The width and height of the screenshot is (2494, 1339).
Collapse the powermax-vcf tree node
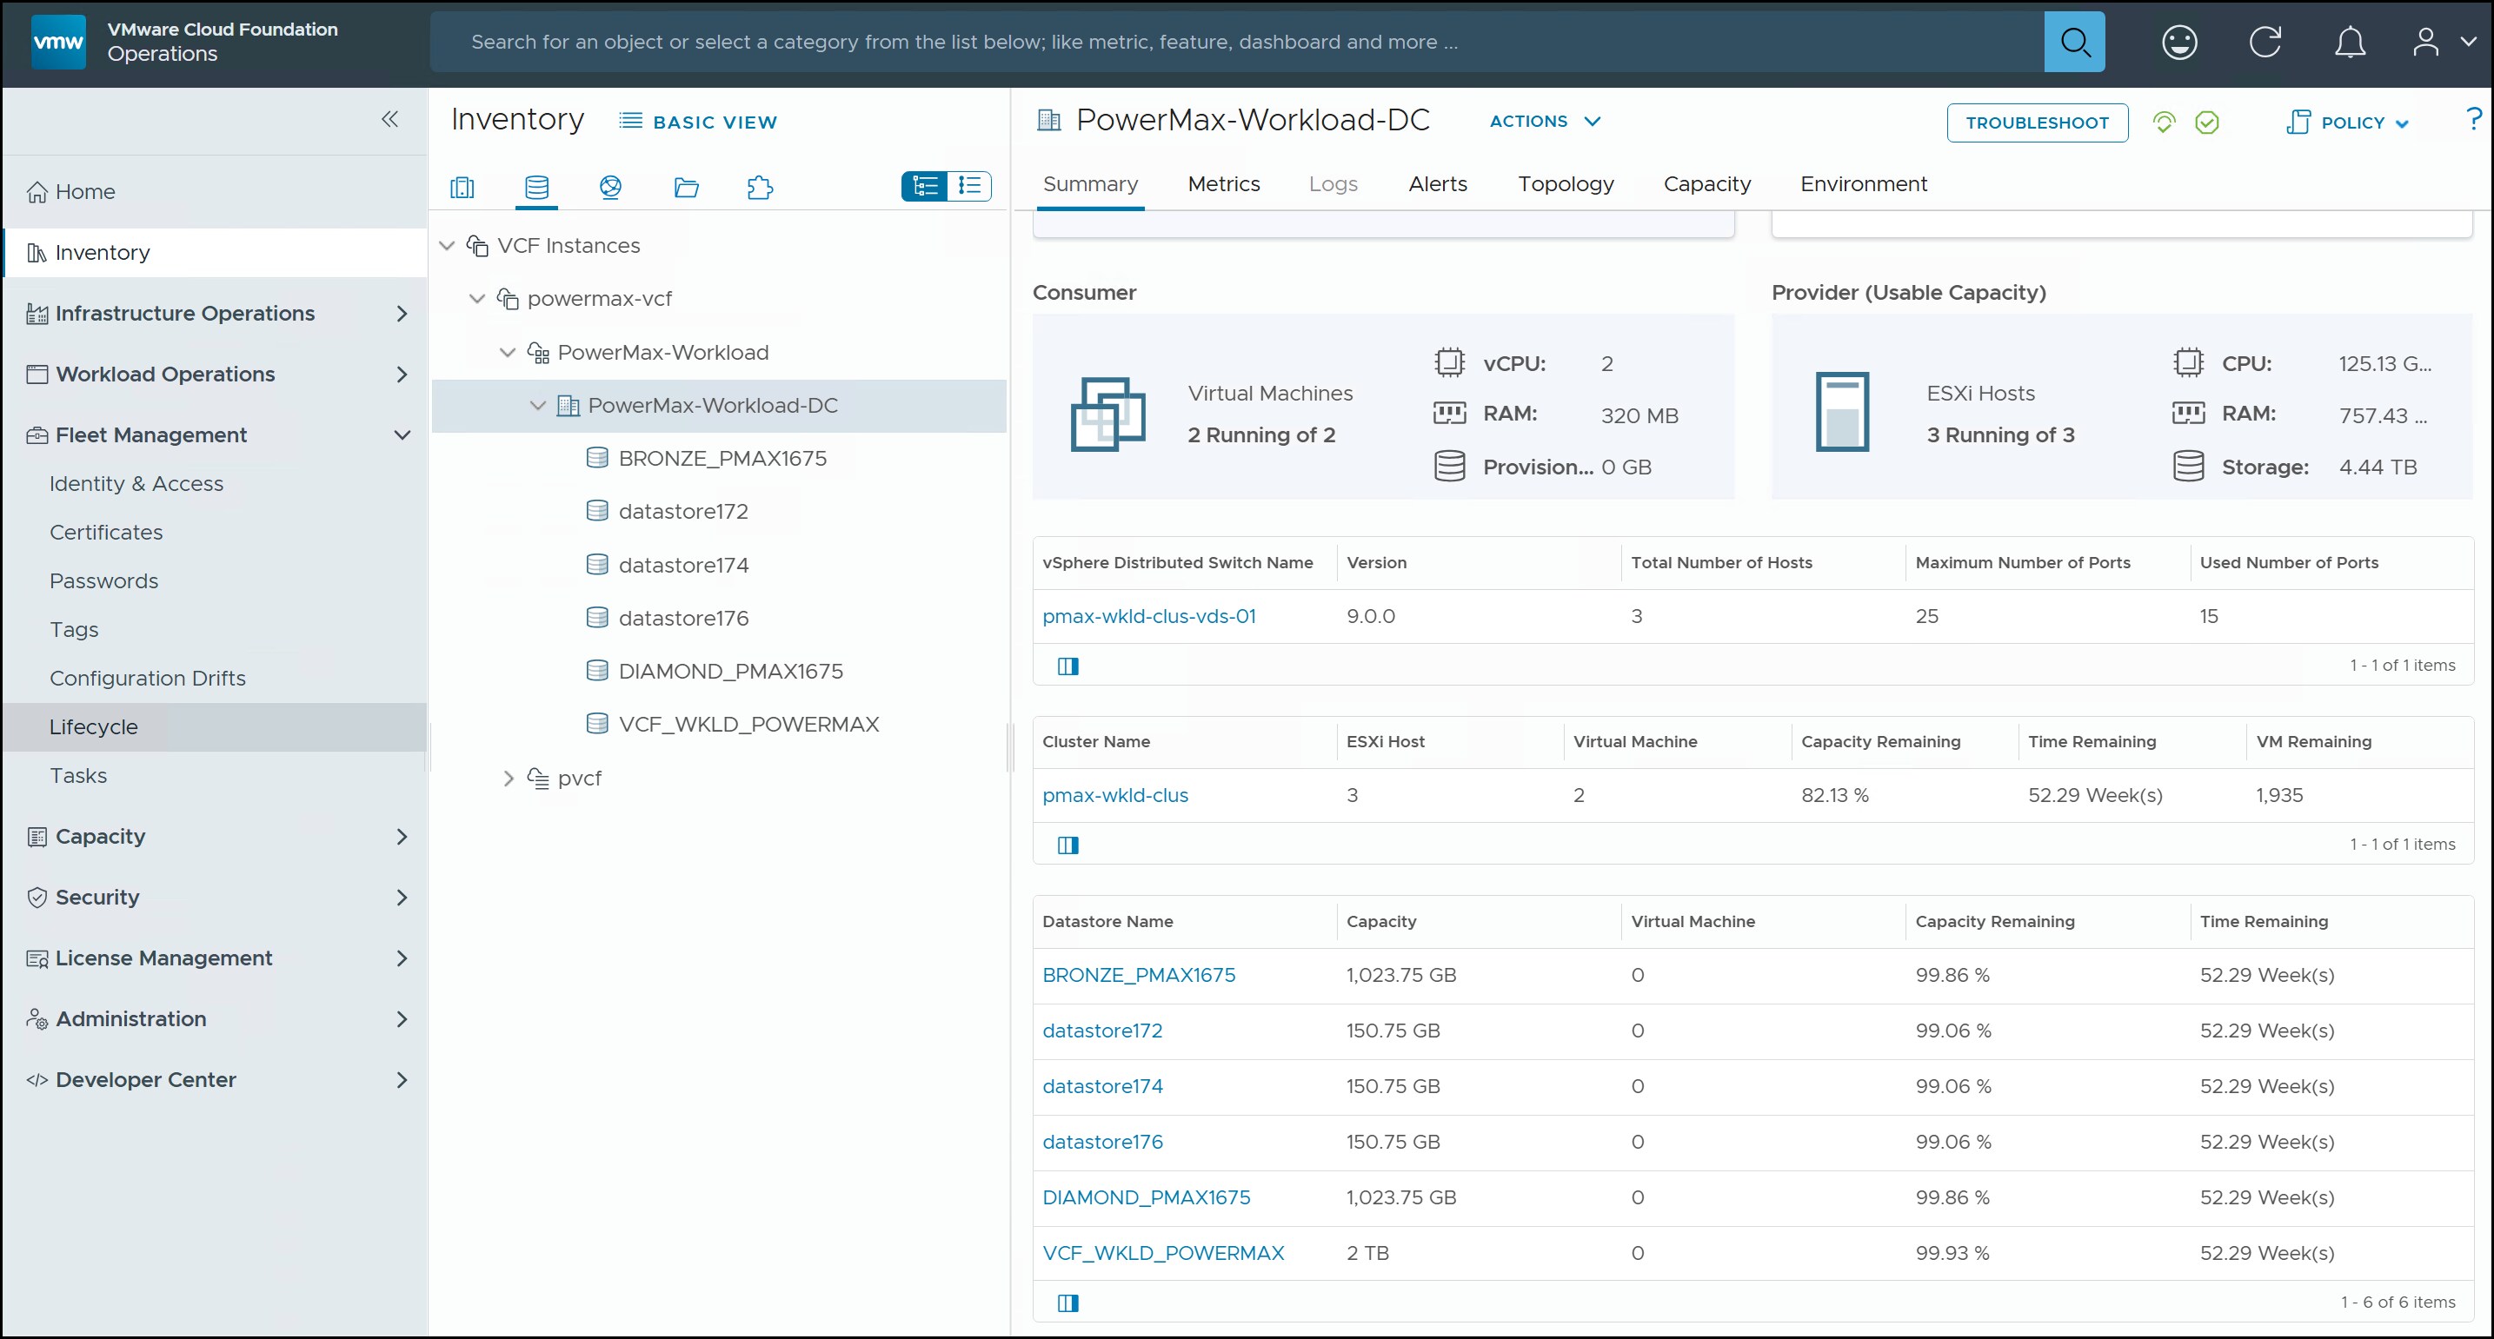[x=477, y=299]
